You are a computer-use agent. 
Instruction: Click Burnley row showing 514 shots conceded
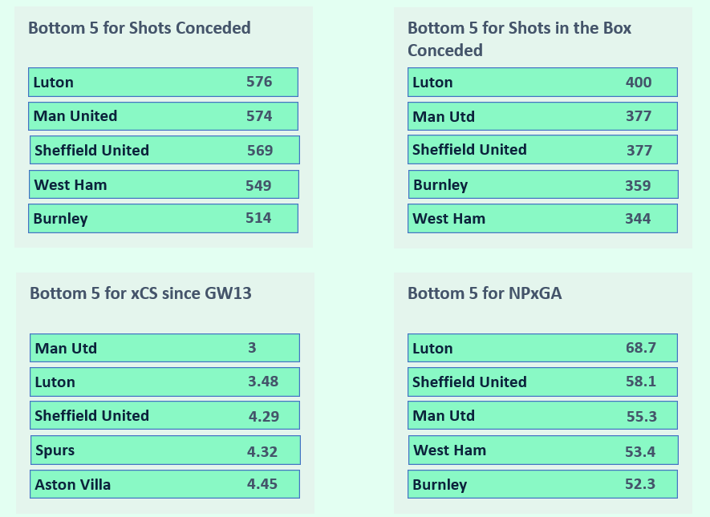tap(163, 218)
